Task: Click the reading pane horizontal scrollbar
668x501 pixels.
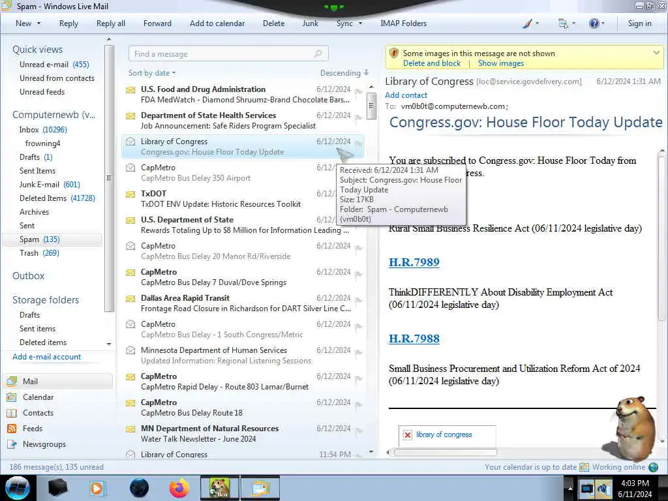Action: point(445,453)
